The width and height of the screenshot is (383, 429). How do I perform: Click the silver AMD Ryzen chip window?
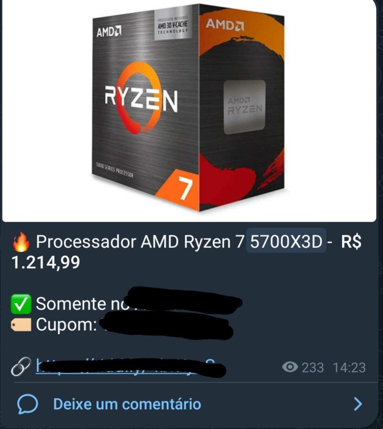click(x=245, y=107)
